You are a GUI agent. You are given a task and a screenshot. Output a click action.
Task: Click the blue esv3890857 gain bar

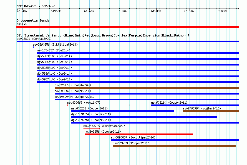[175, 140]
